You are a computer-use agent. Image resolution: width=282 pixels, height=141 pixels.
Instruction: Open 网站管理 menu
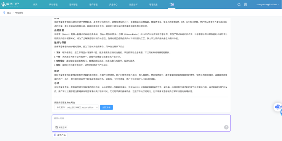click(x=53, y=5)
